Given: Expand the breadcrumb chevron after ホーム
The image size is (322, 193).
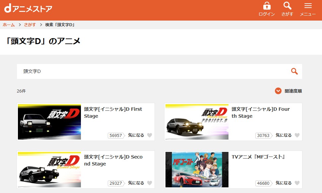Looking at the screenshot, I should coord(20,25).
